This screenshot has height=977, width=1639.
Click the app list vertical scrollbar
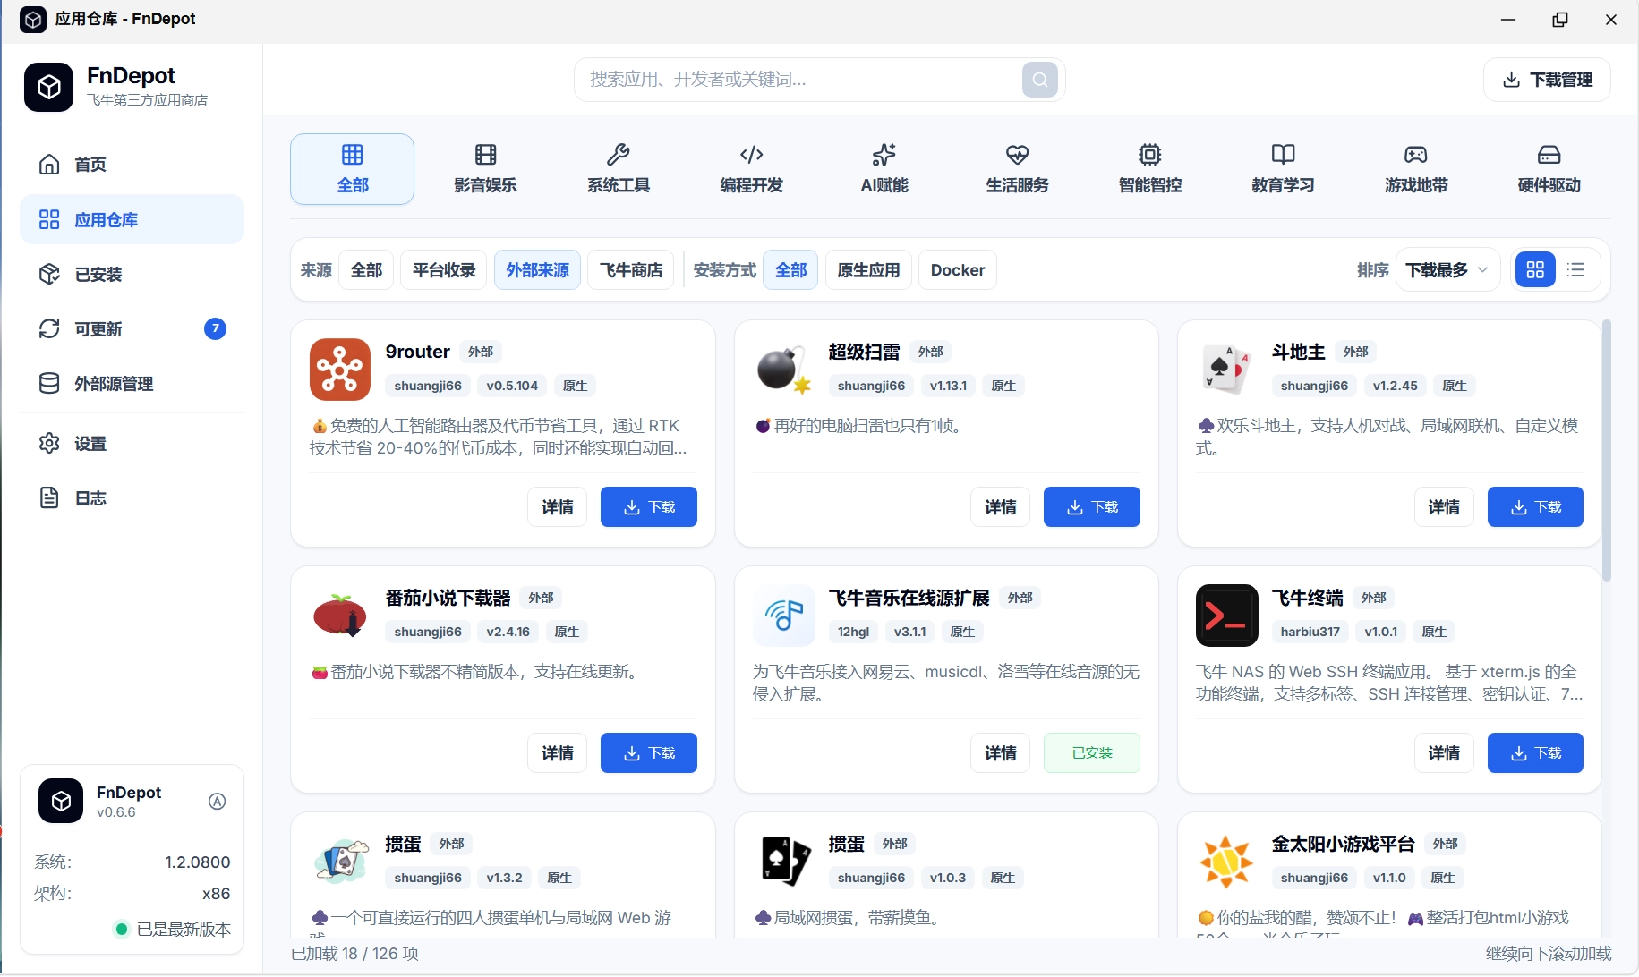(x=1606, y=450)
